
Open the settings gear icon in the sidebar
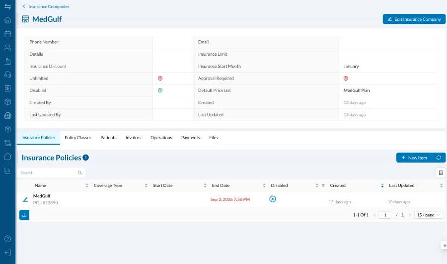click(7, 129)
